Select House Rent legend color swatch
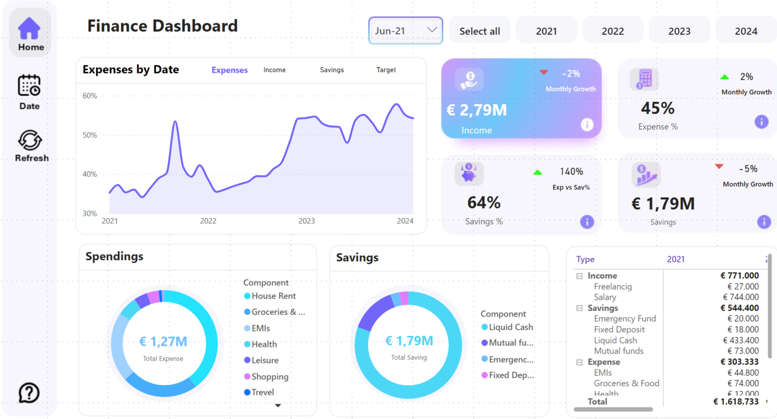The width and height of the screenshot is (777, 419). point(247,296)
